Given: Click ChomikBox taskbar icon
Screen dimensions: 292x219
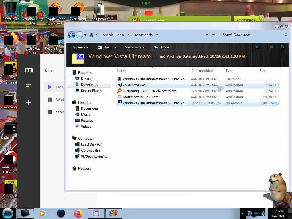Looking at the screenshot, I should point(114,213).
